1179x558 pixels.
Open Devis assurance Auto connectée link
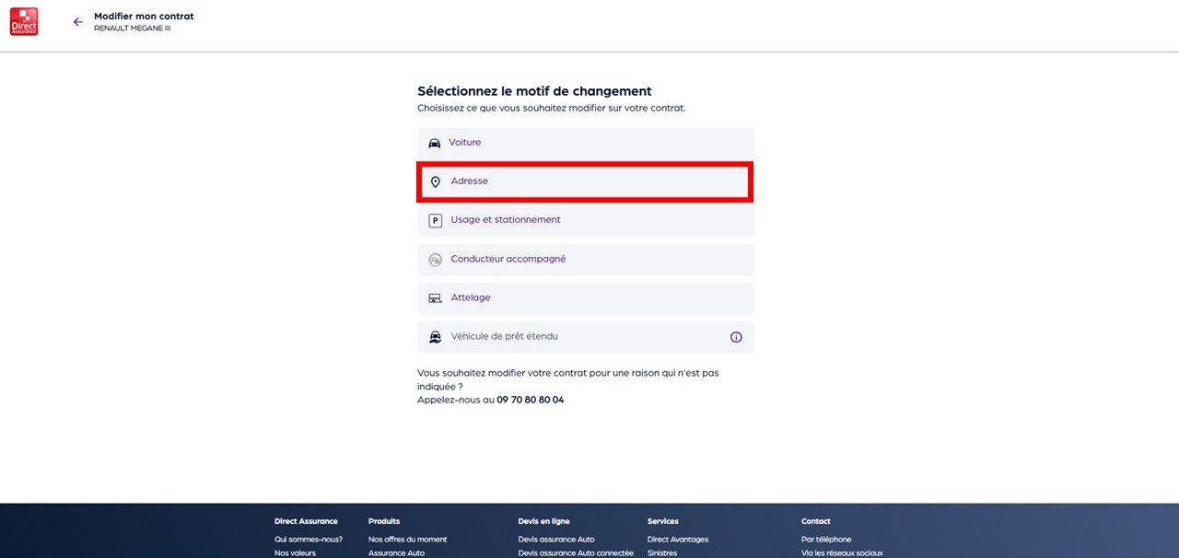coord(576,553)
